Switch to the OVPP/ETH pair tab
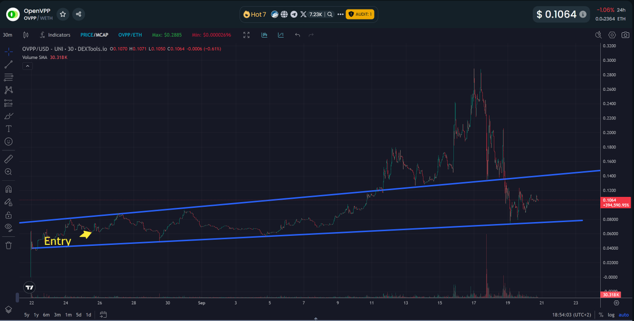The height and width of the screenshot is (321, 634). pos(130,35)
